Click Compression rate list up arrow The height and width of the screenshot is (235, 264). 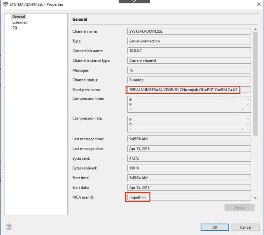click(x=248, y=119)
